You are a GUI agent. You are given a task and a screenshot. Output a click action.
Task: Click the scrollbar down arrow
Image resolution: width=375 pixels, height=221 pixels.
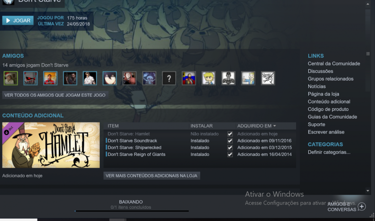(368, 191)
